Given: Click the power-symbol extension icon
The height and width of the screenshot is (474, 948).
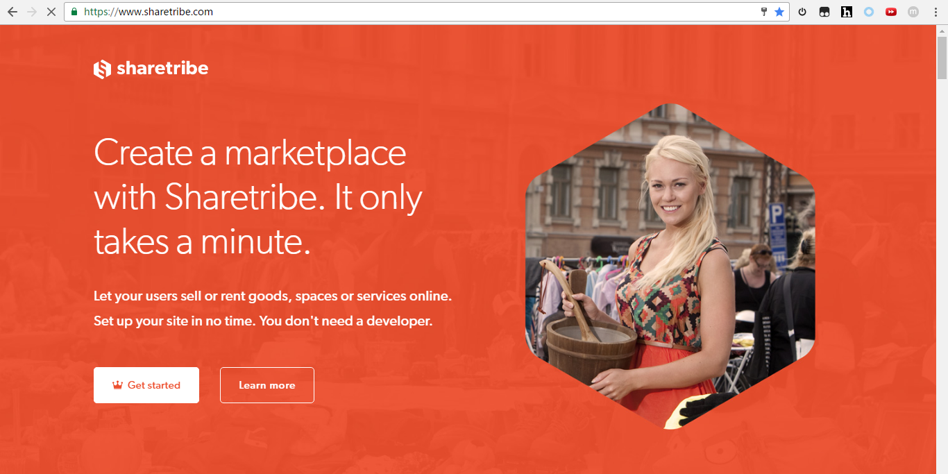Looking at the screenshot, I should click(x=802, y=12).
